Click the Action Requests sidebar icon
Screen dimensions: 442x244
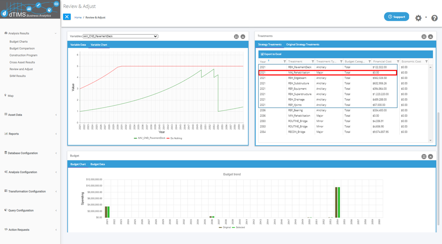[x=6, y=229]
